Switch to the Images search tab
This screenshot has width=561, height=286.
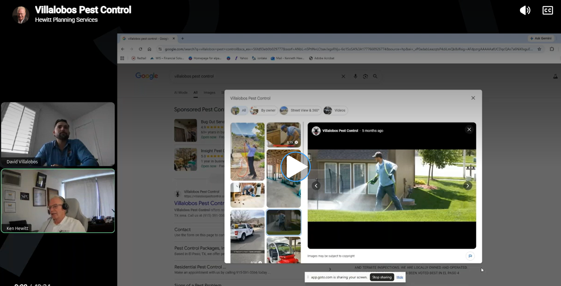pos(209,92)
